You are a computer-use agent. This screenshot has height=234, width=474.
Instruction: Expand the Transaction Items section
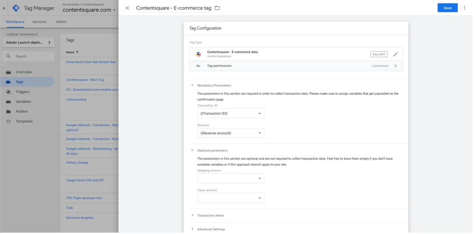click(210, 216)
